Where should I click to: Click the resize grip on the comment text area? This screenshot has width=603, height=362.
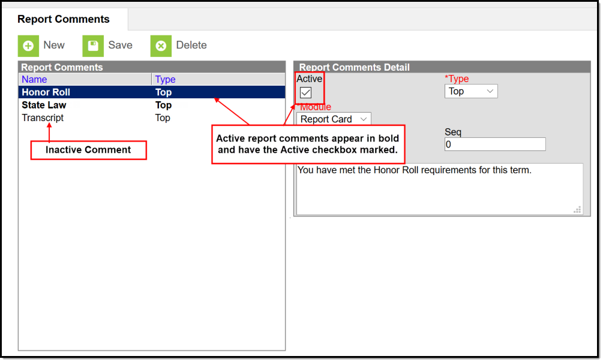coord(577,209)
